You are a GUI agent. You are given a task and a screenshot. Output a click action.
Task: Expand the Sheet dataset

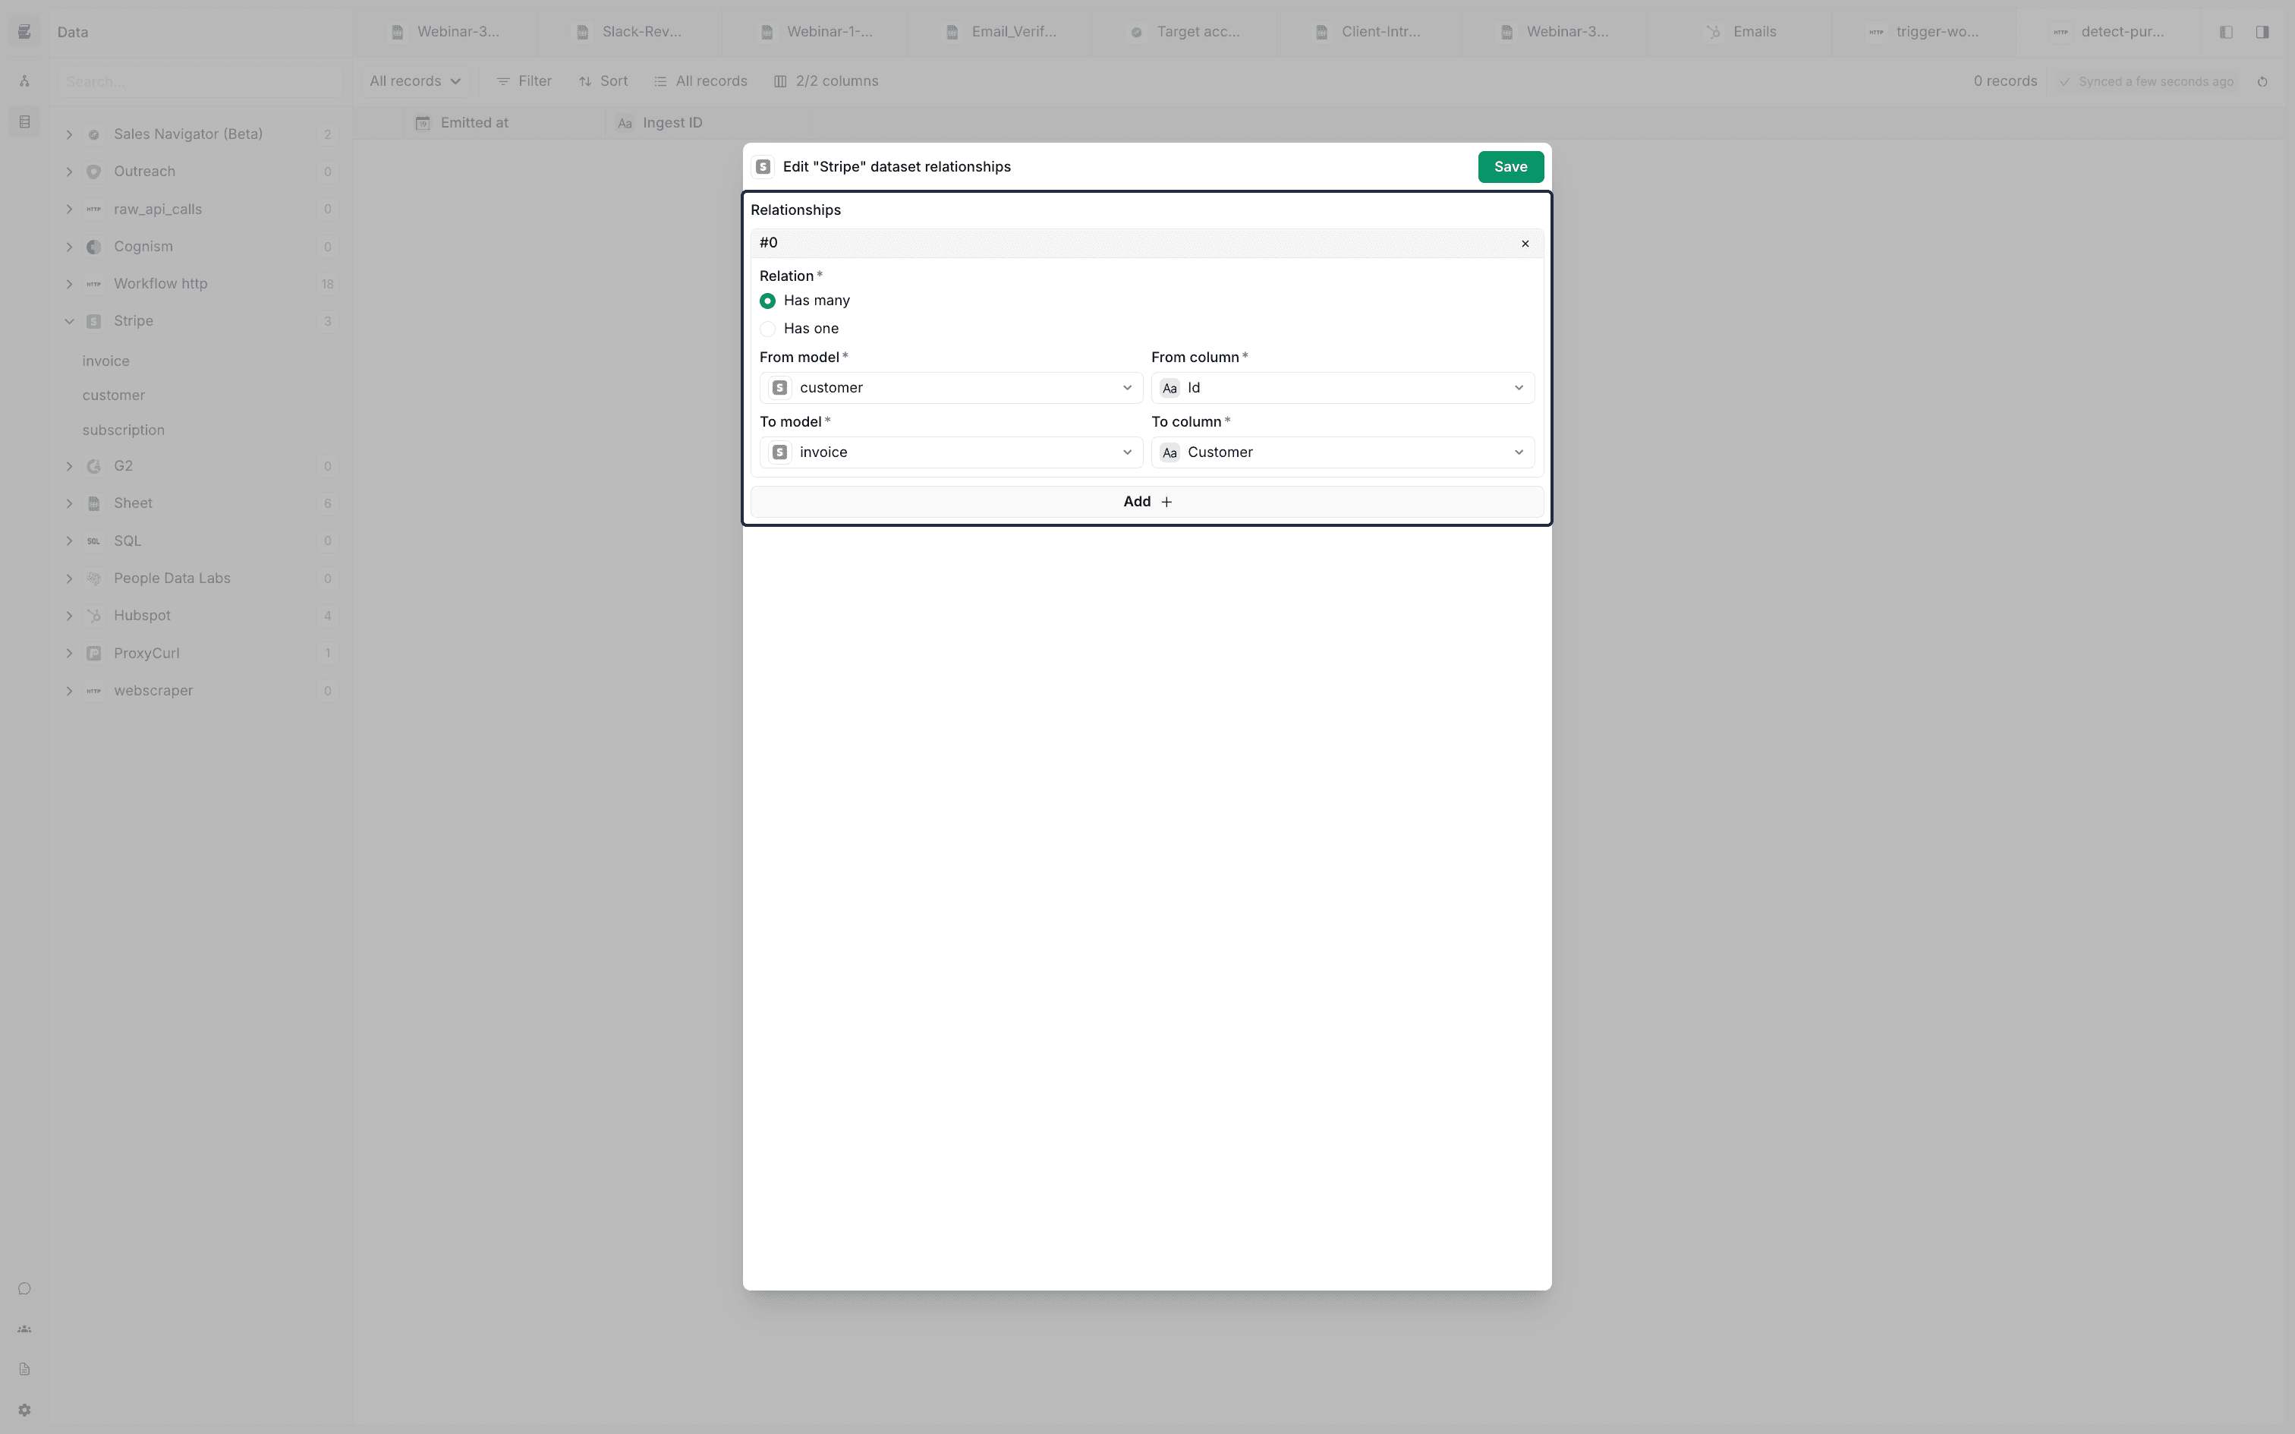[69, 503]
